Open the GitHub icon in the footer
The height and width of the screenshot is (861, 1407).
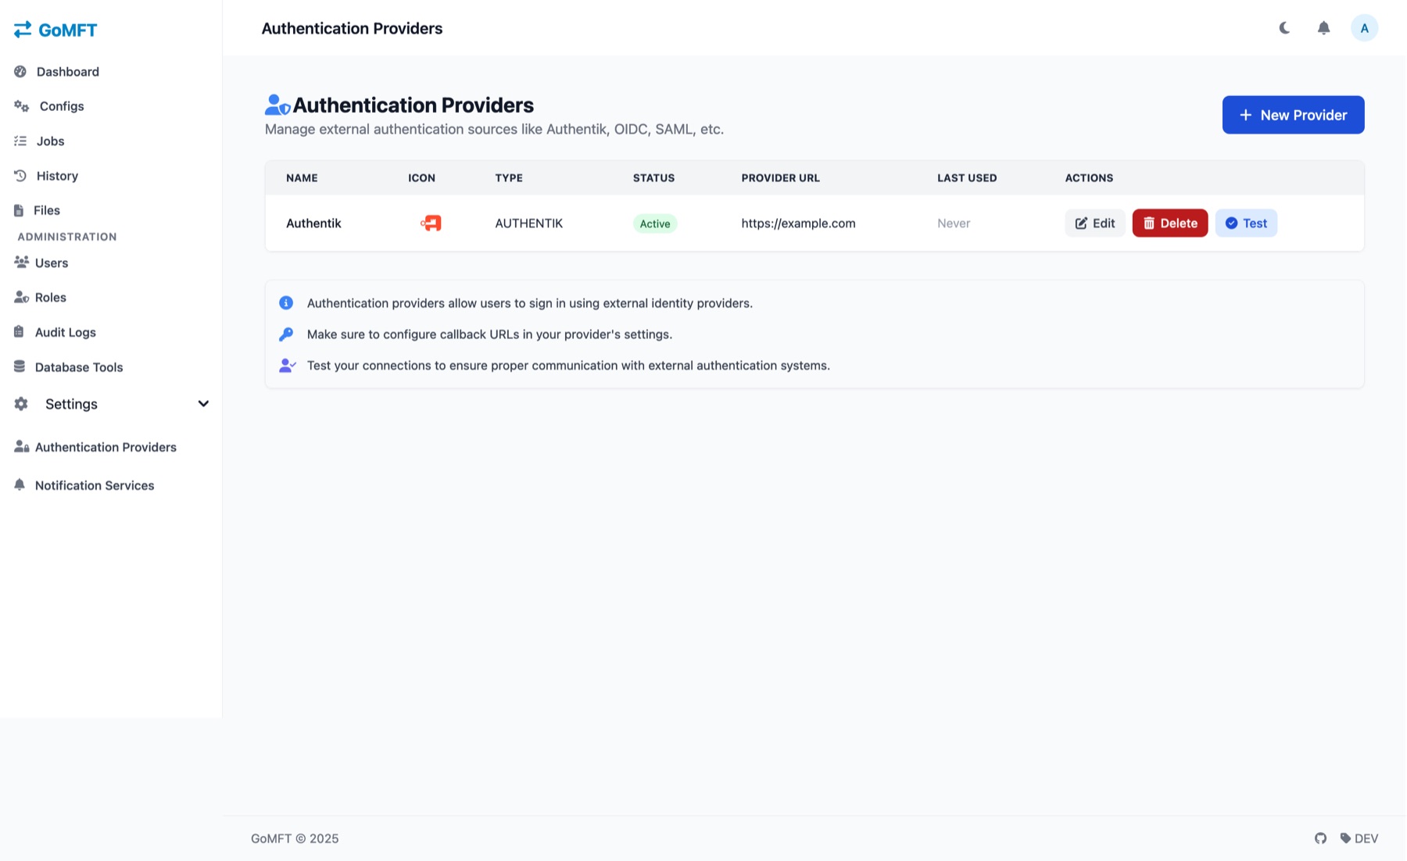click(1320, 838)
